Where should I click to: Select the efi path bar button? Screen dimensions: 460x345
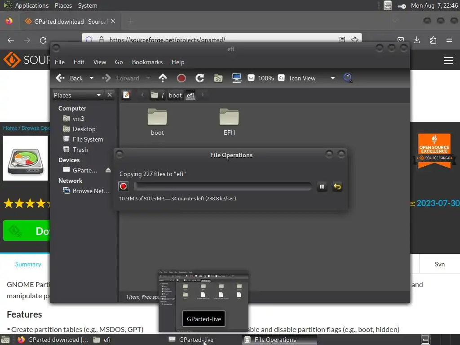[x=190, y=95]
